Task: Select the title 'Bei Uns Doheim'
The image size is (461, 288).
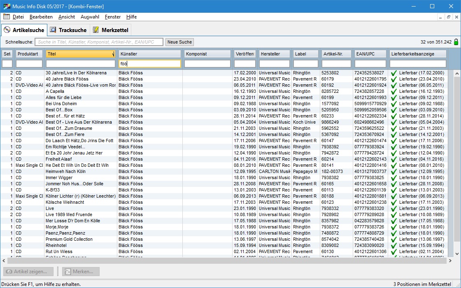Action: pos(61,104)
